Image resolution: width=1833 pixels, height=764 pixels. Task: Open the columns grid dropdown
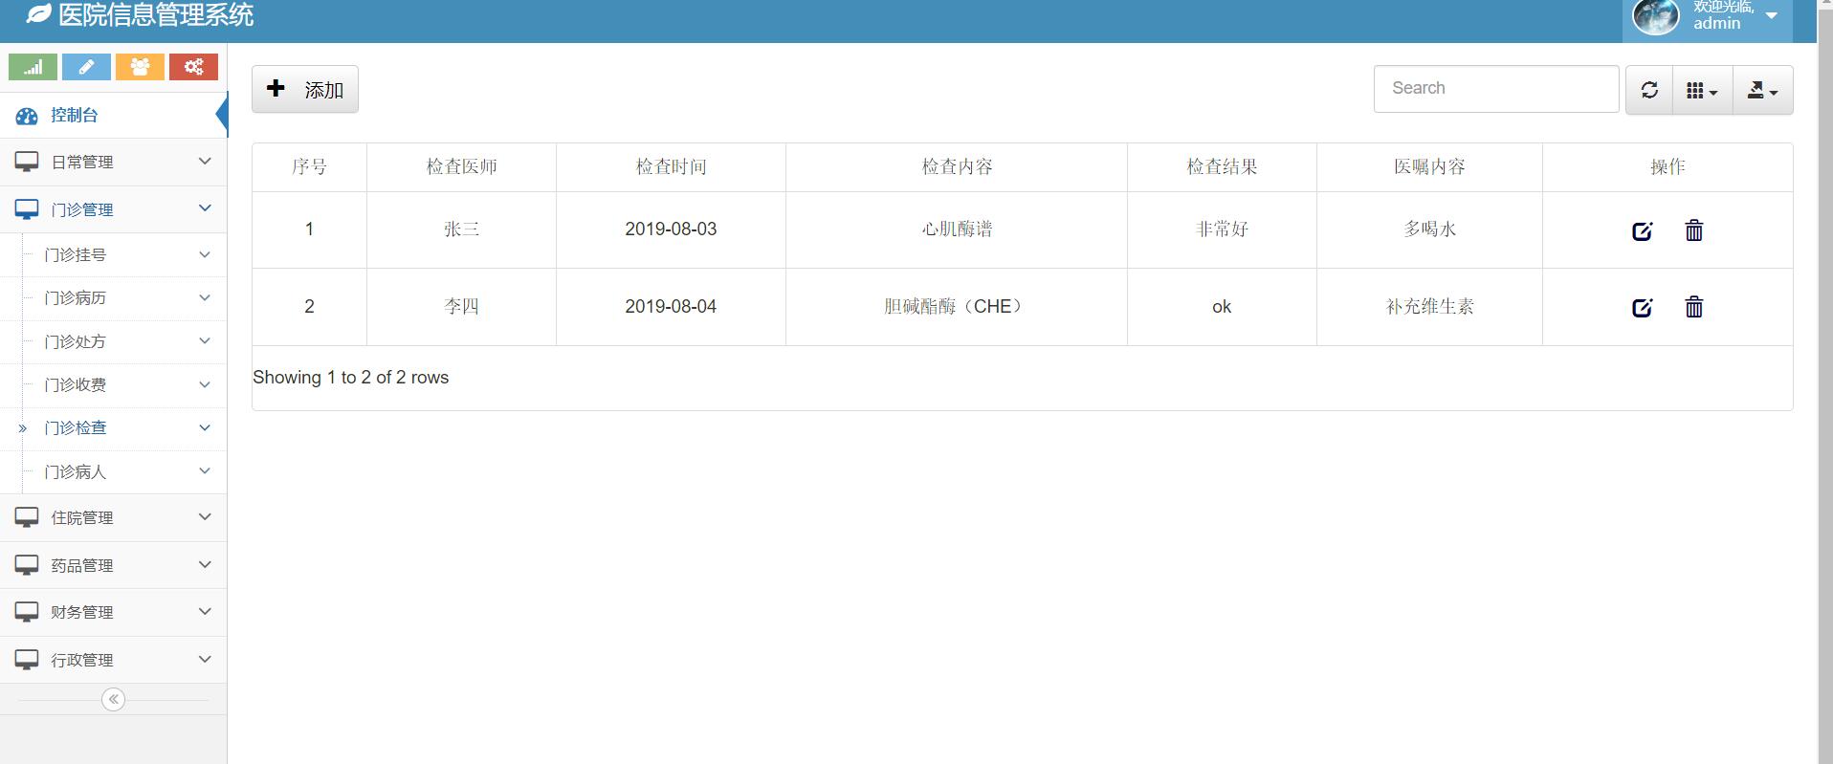[x=1703, y=90]
